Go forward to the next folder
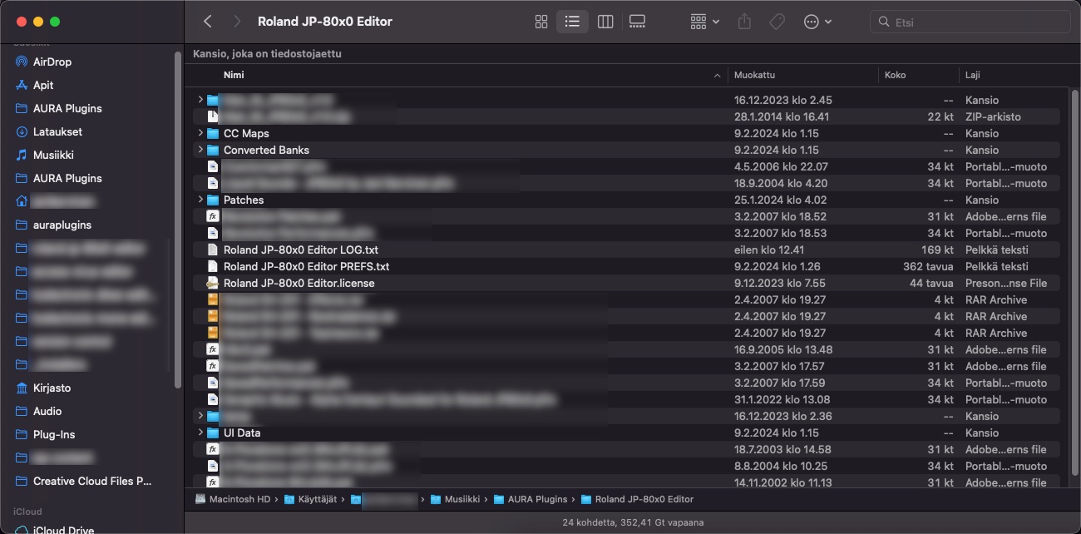1081x534 pixels. pyautogui.click(x=238, y=22)
